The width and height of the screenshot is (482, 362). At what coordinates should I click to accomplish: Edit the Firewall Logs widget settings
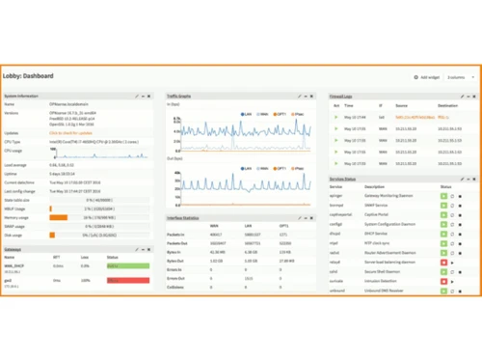462,97
